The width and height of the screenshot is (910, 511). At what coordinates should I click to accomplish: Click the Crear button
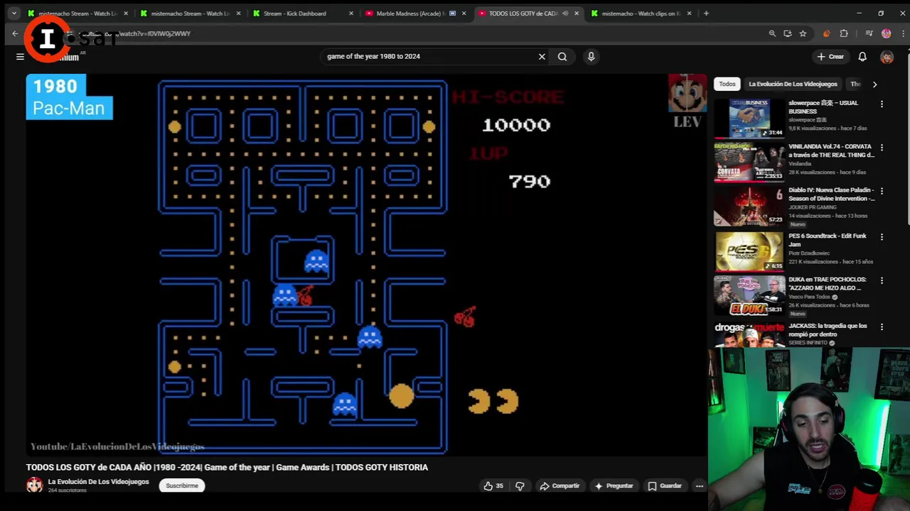830,57
